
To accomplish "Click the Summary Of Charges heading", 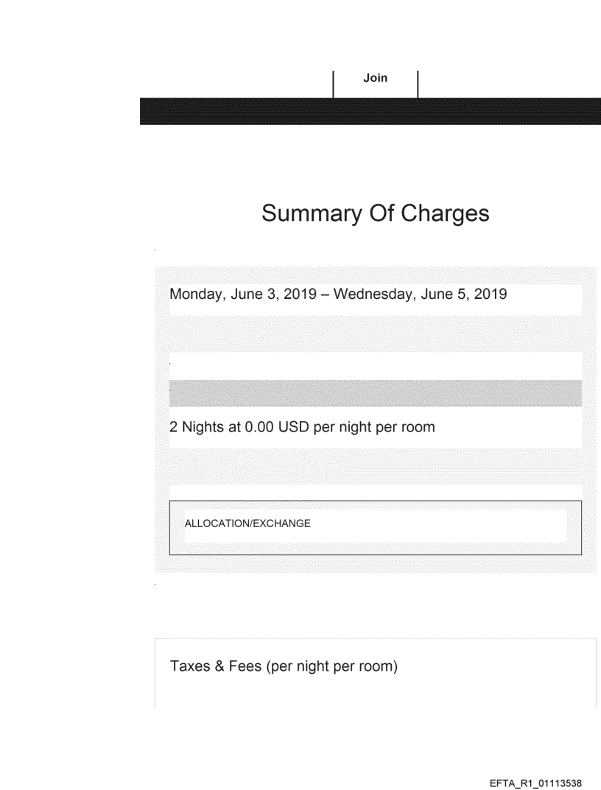I will [x=375, y=214].
